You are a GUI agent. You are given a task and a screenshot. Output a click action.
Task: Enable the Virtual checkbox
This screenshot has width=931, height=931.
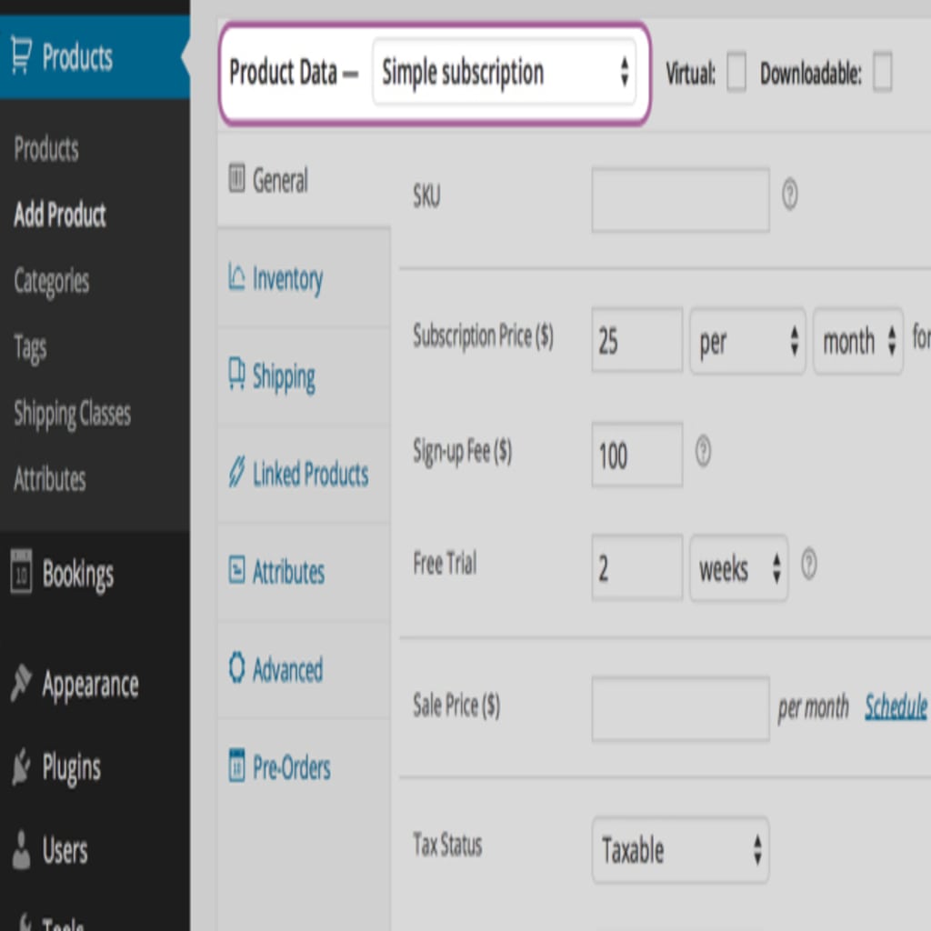(x=736, y=73)
